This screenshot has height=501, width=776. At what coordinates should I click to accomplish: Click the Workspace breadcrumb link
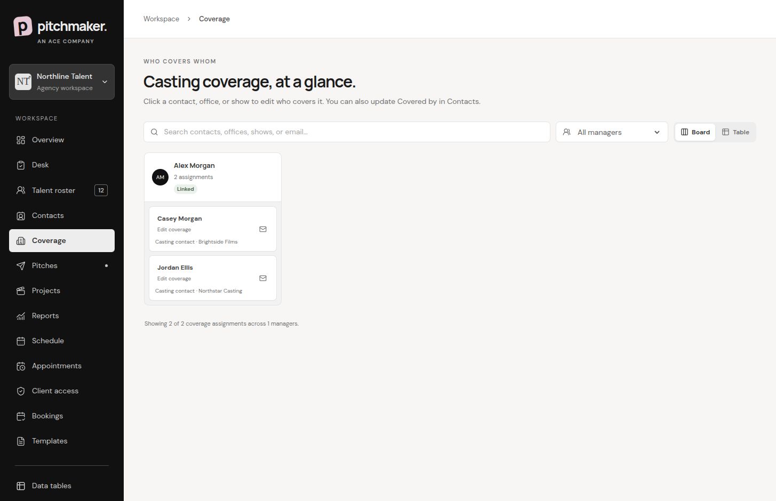click(161, 19)
